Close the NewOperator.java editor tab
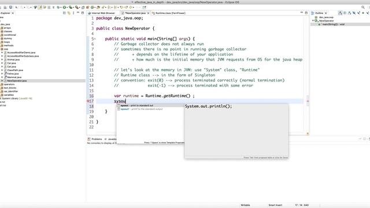Image resolution: width=370 pixels, height=208 pixels. pyautogui.click(x=148, y=13)
